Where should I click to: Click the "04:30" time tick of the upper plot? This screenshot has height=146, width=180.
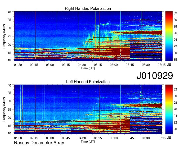point(82,65)
